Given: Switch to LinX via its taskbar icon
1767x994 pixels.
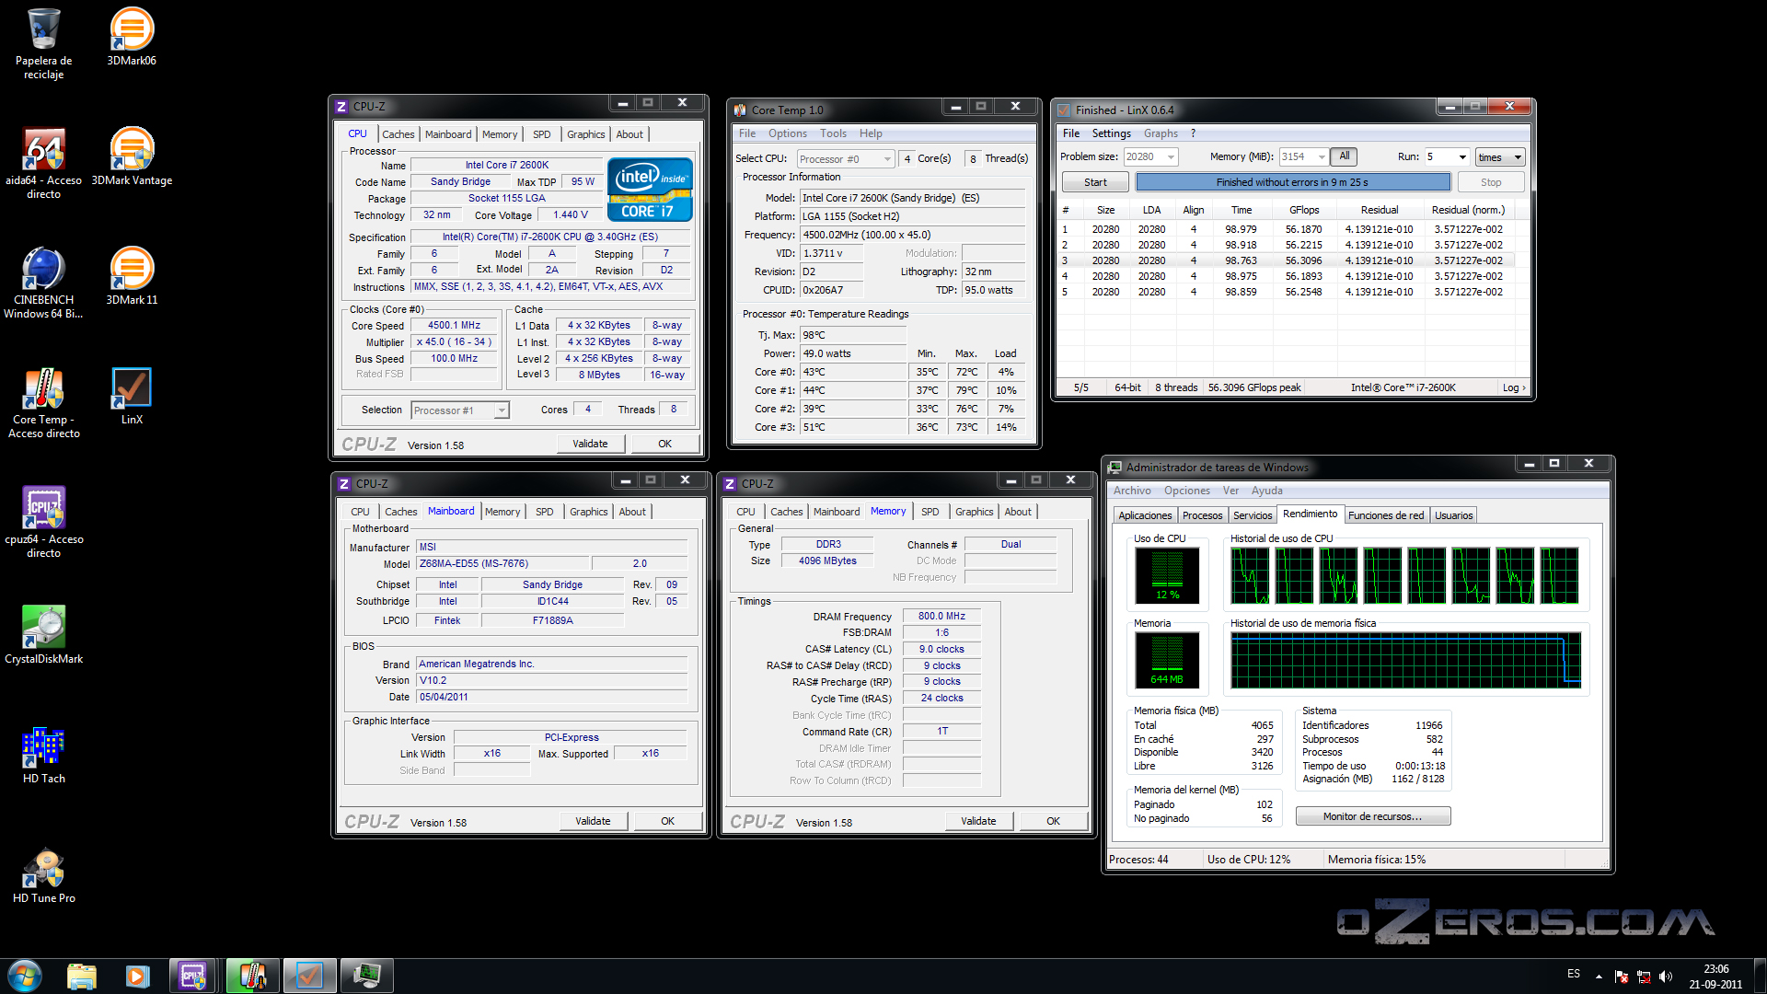Looking at the screenshot, I should pyautogui.click(x=309, y=976).
